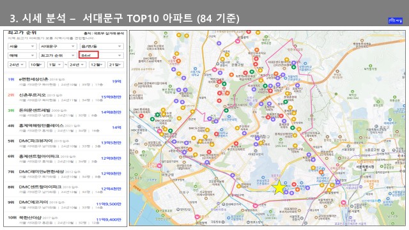Select the 5위 DMC파크뷰자이 entry
This screenshot has height=230, width=409.
65,143
